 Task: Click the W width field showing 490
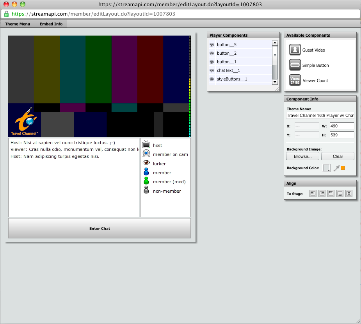pyautogui.click(x=342, y=126)
